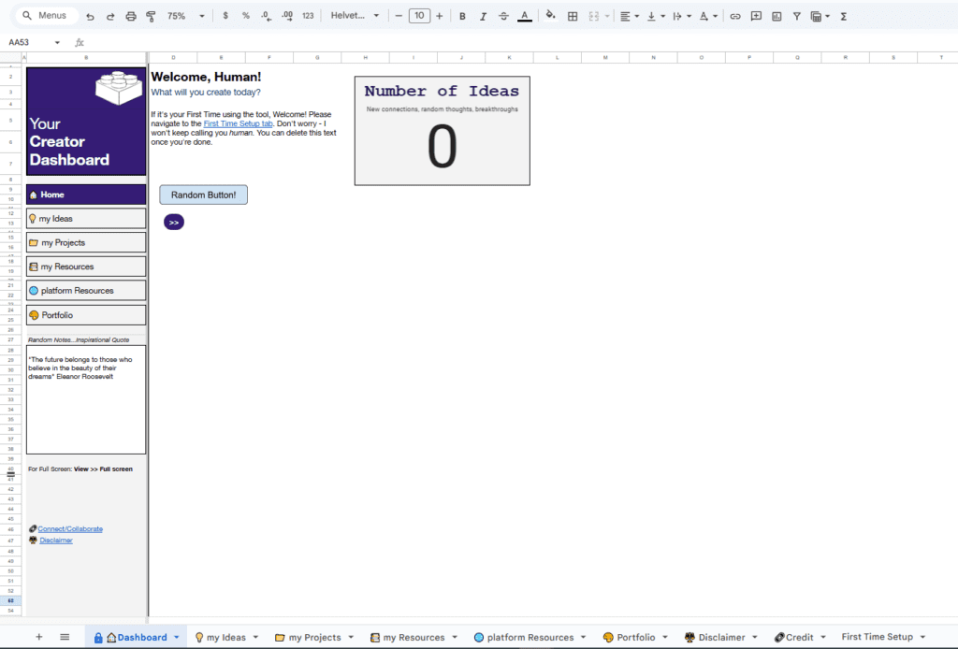Open the Borders tool

tap(573, 17)
